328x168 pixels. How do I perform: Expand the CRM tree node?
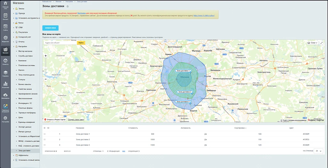coord(14,28)
